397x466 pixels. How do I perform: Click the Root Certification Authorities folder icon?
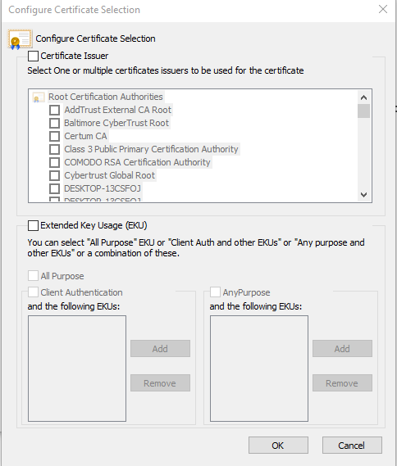click(39, 97)
